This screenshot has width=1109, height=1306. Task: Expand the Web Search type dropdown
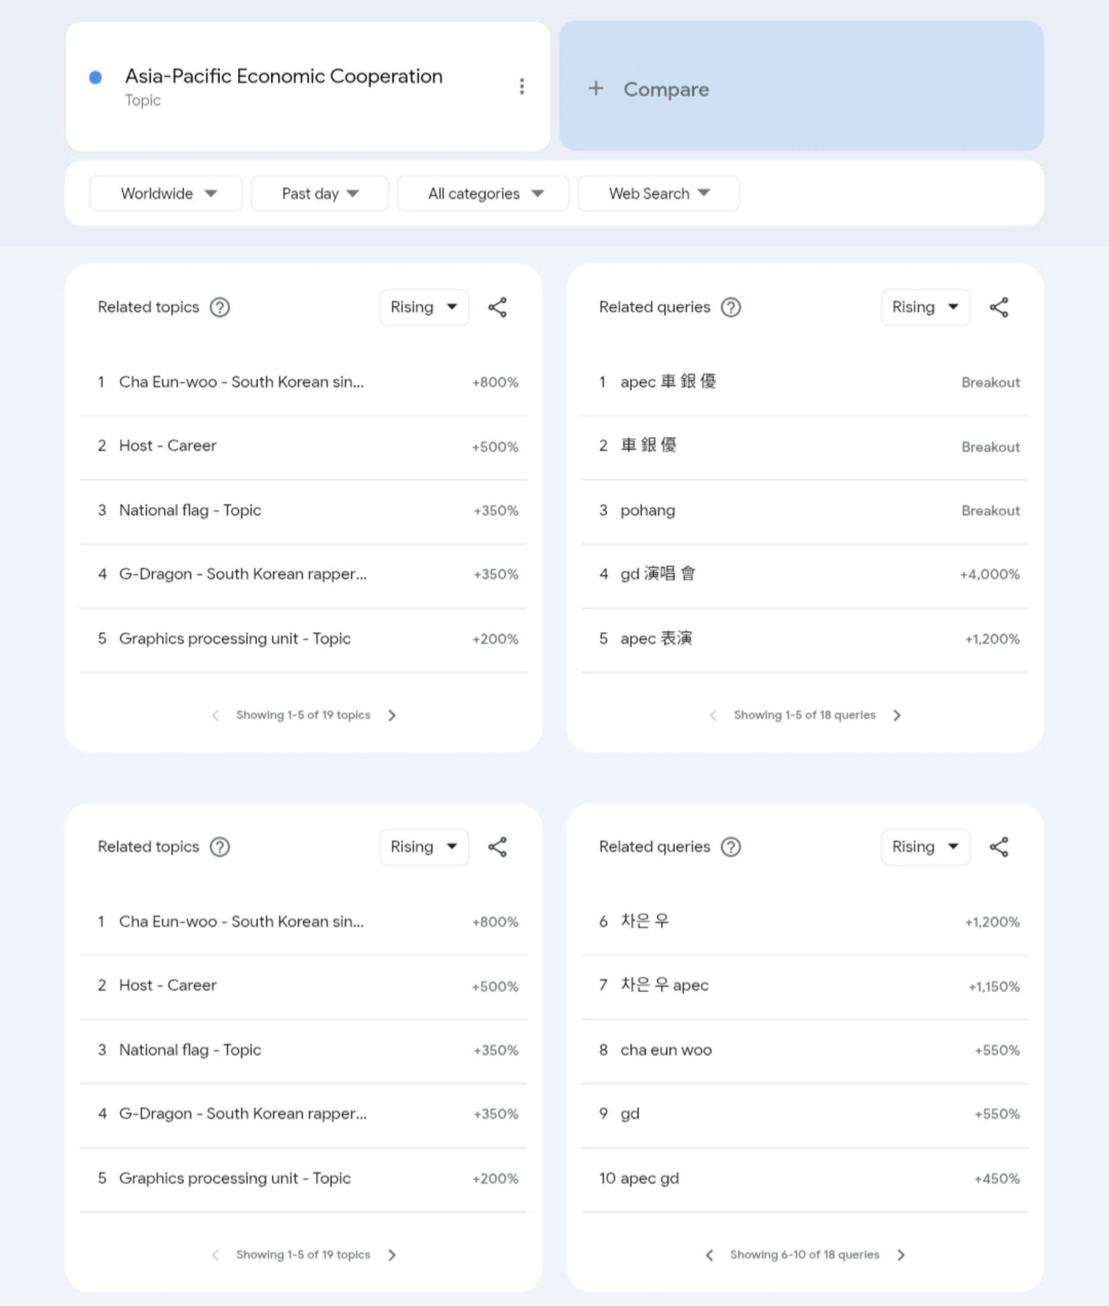coord(658,194)
